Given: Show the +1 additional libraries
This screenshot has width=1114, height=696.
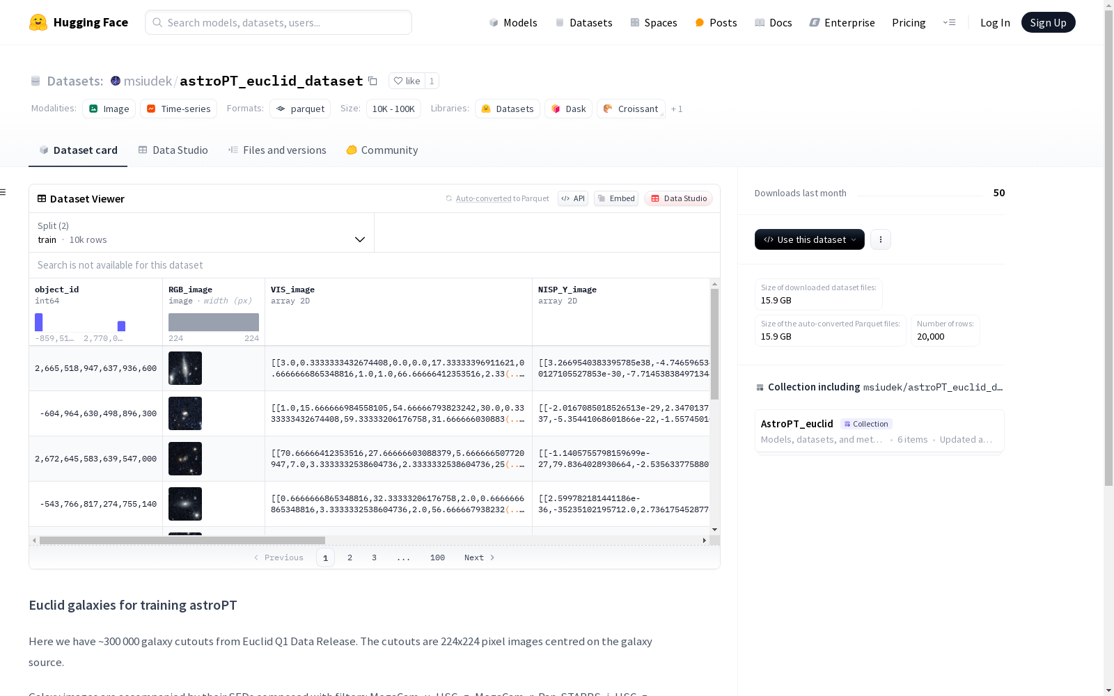Looking at the screenshot, I should 677,109.
